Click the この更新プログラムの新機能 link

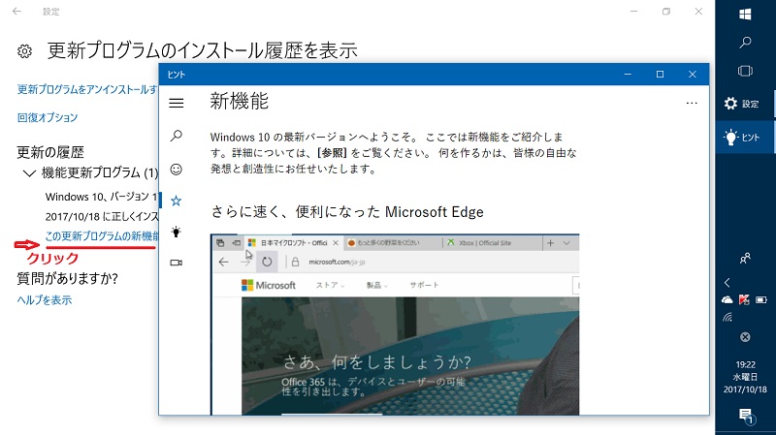coord(102,236)
